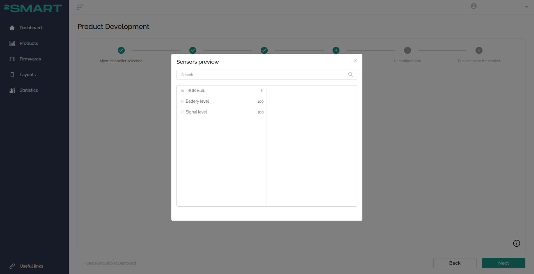Click the Signal level sensor icon
The image size is (534, 274).
point(183,112)
